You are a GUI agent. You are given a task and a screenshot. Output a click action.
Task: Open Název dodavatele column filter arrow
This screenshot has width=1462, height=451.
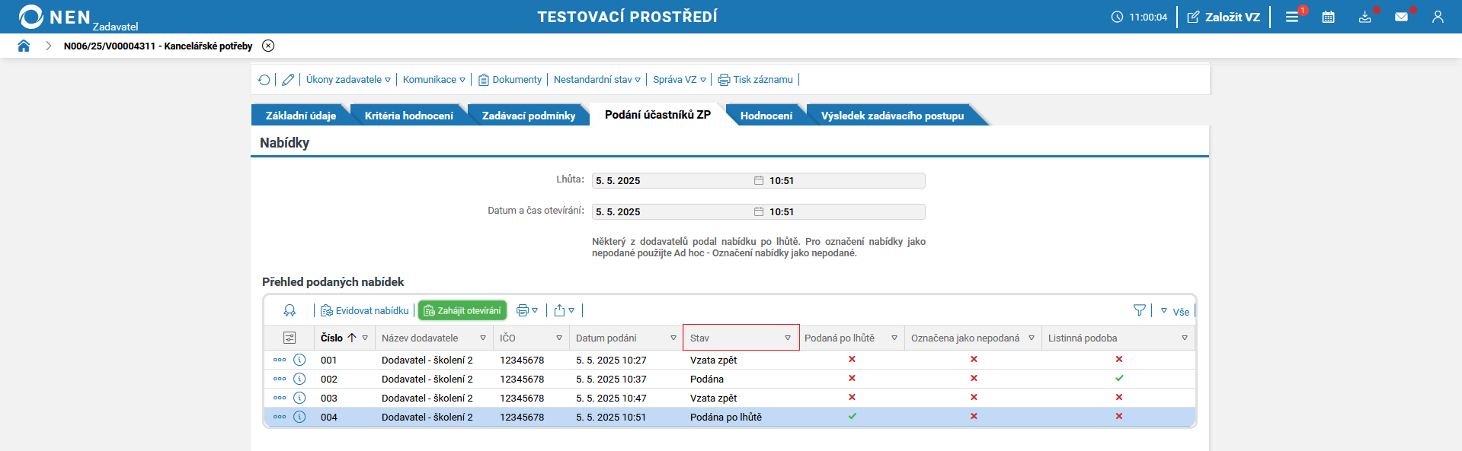(483, 338)
